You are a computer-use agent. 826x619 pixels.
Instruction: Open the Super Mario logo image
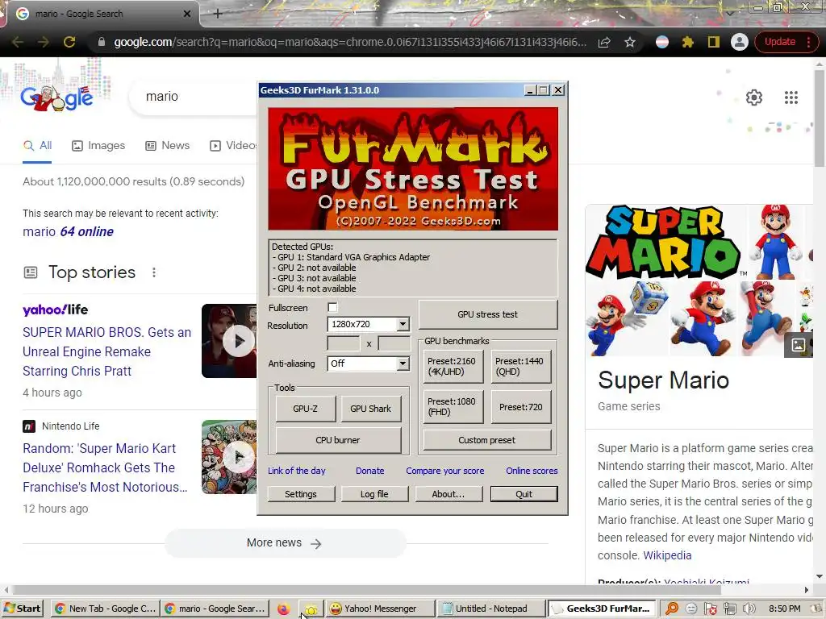[665, 241]
